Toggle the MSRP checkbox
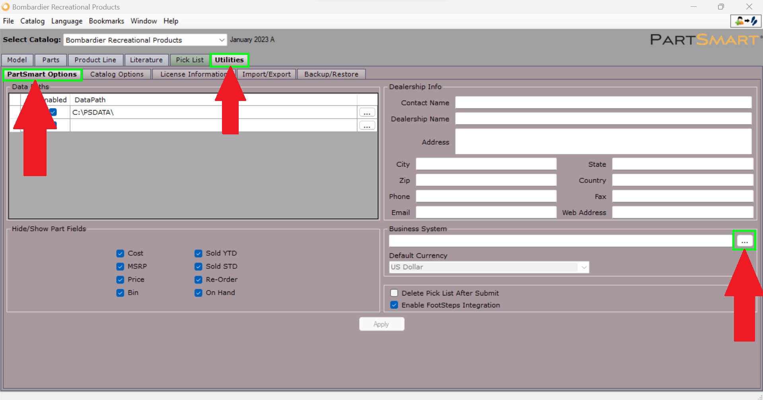Viewport: 763px width, 400px height. [120, 266]
